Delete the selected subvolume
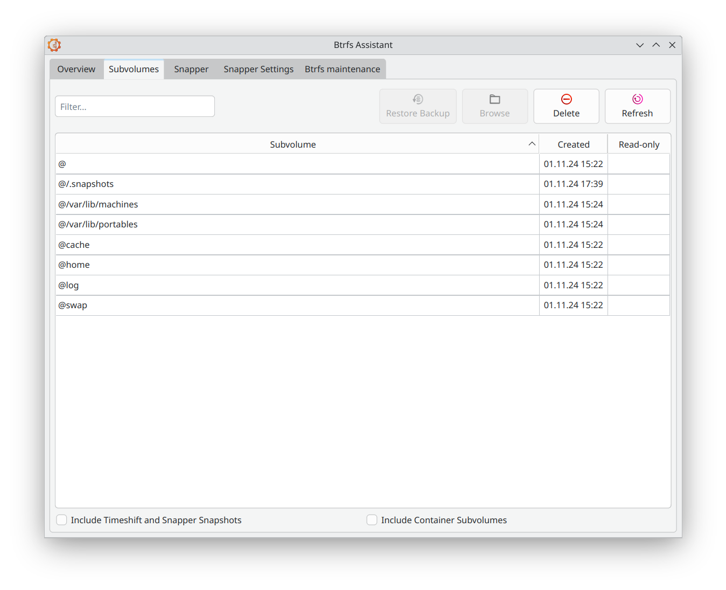This screenshot has height=590, width=726. point(567,106)
